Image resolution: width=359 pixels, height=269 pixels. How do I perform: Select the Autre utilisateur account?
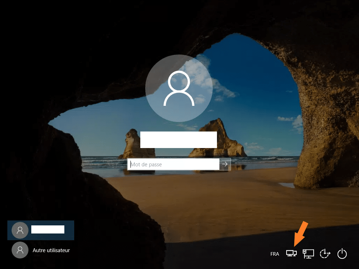pos(41,250)
